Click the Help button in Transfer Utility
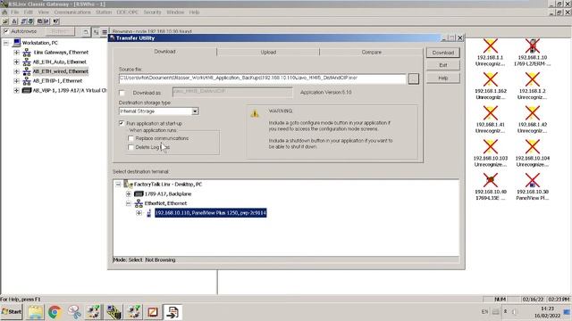Screen dimensions: 572x321 pyautogui.click(x=443, y=78)
